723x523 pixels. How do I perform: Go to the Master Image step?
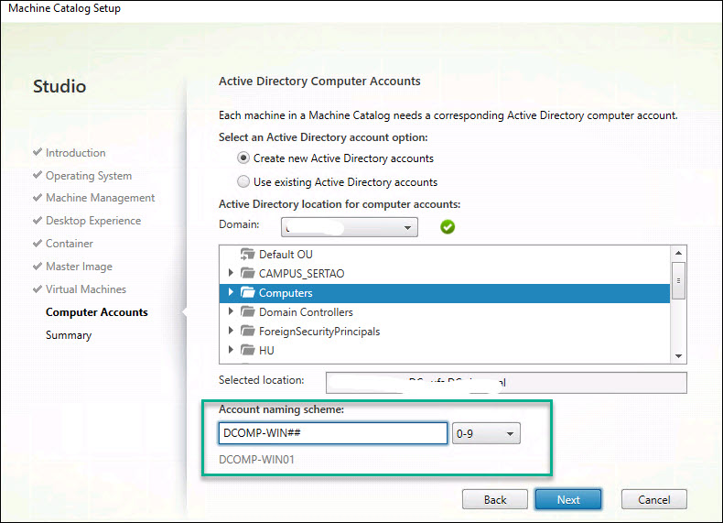coord(79,267)
